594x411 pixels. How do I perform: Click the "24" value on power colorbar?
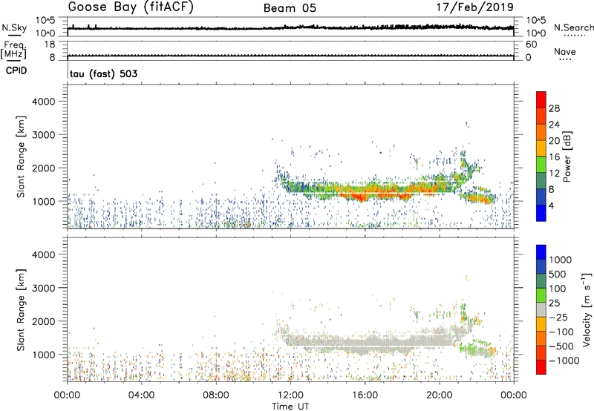tap(554, 125)
